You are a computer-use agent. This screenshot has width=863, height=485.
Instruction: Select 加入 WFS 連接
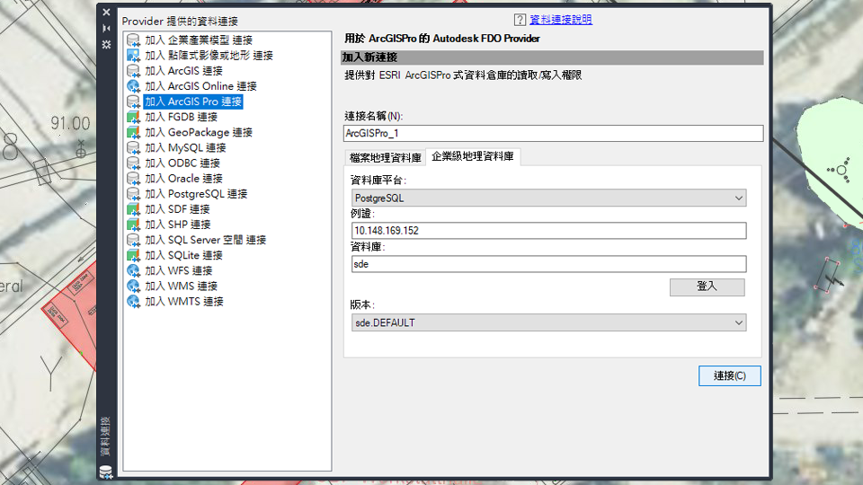point(178,271)
